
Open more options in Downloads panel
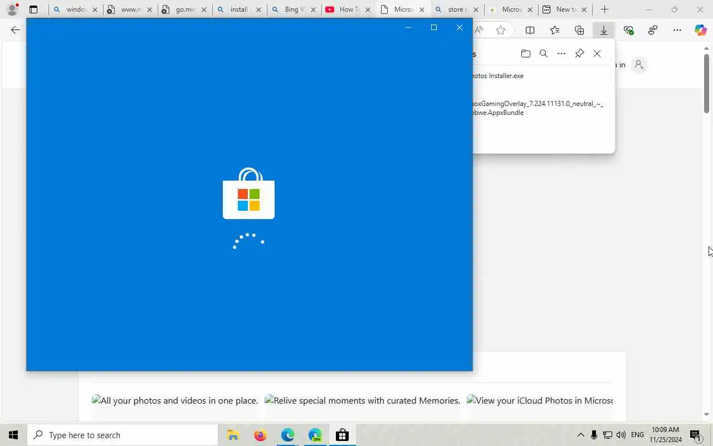click(x=561, y=54)
